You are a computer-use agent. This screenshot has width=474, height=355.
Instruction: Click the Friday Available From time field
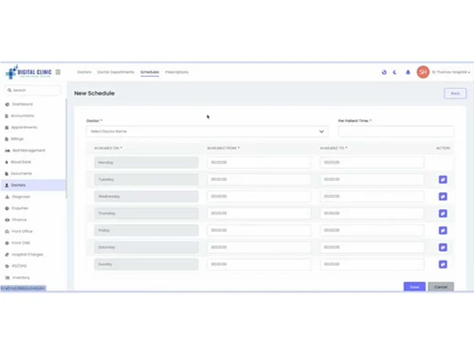[259, 230]
